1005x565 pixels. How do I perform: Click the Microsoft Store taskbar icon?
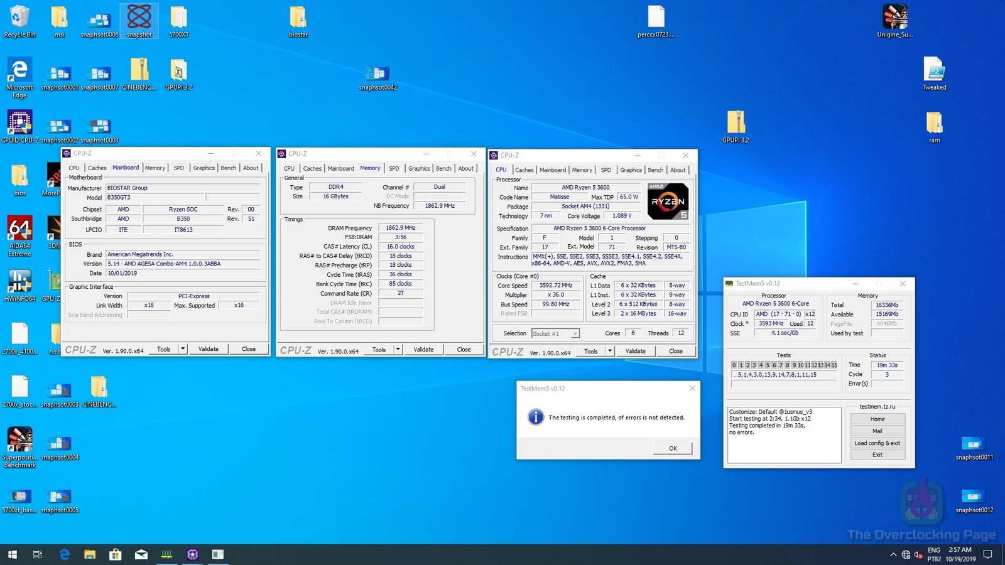115,554
